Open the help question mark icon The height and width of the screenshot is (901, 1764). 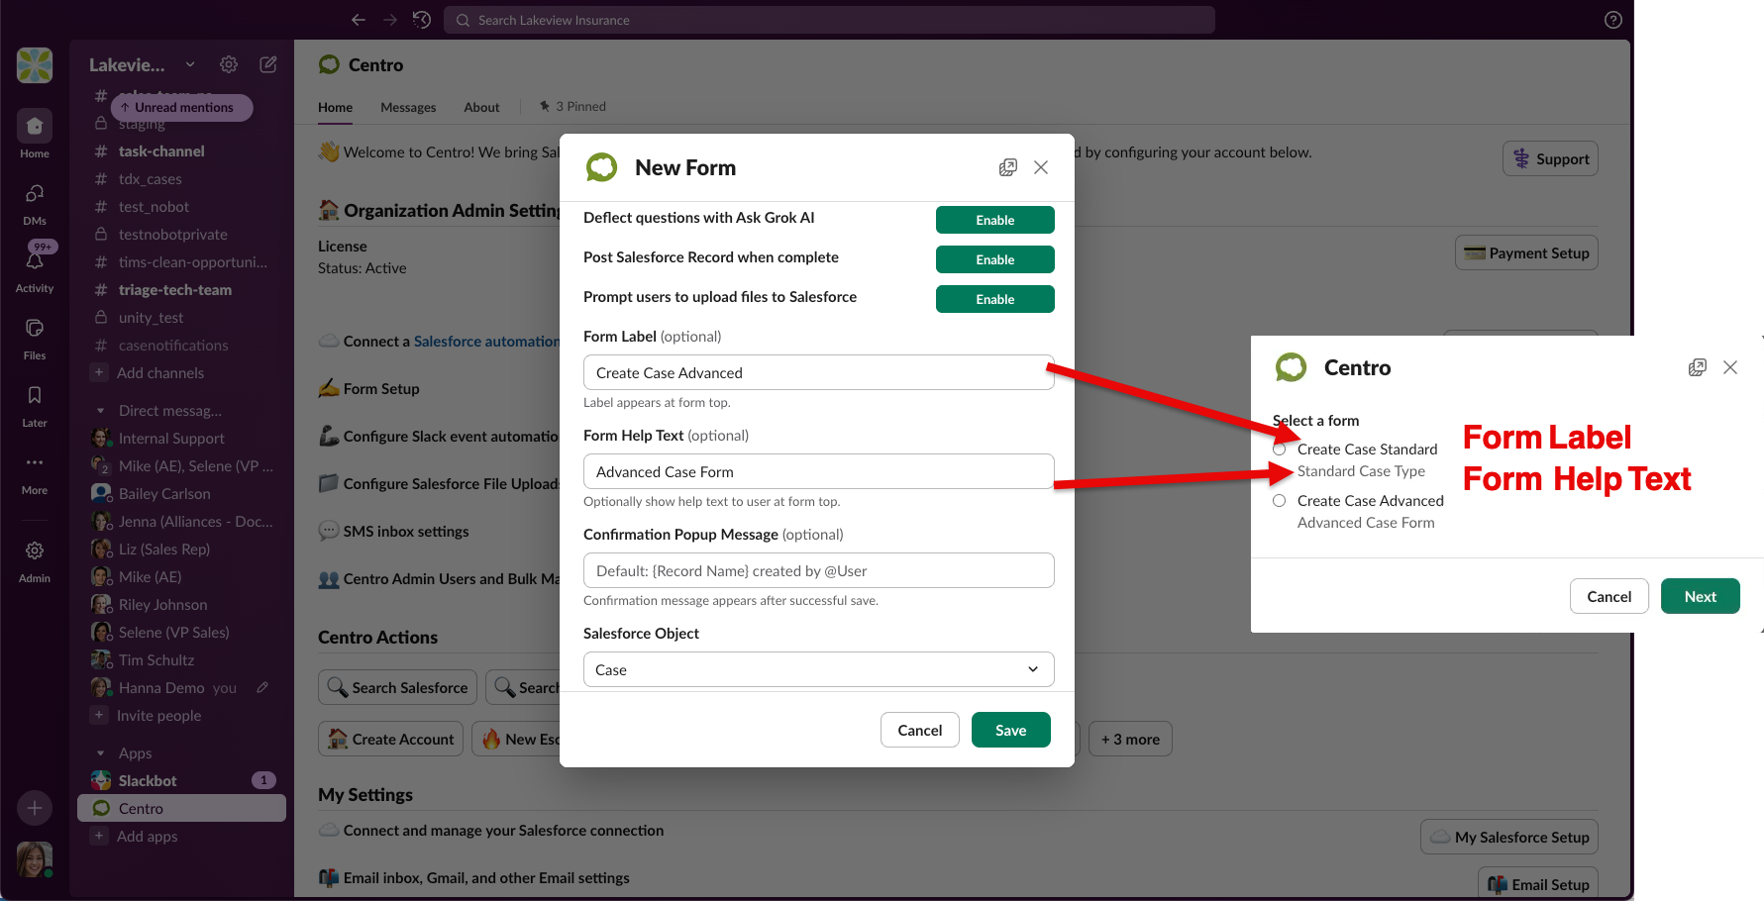point(1613,20)
